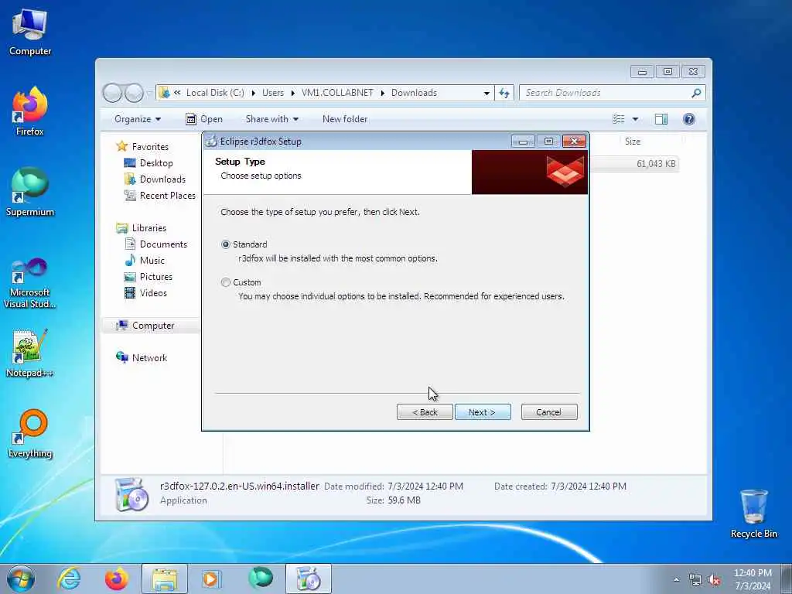Click the Computer desktop icon
792x594 pixels.
[30, 32]
